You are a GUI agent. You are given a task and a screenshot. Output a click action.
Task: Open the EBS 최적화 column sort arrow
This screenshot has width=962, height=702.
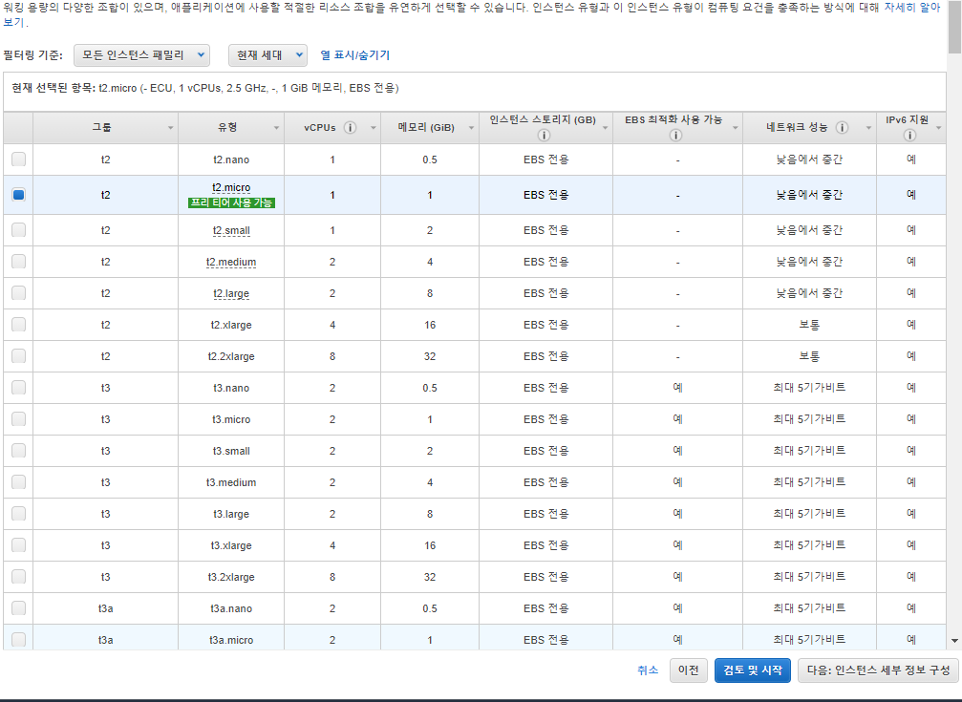pyautogui.click(x=735, y=128)
